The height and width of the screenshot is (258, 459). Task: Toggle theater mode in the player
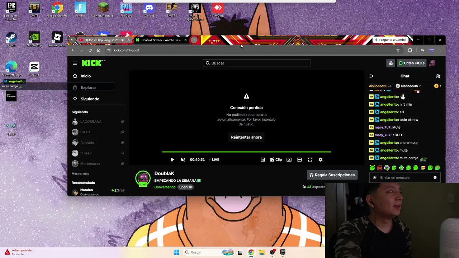point(299,159)
